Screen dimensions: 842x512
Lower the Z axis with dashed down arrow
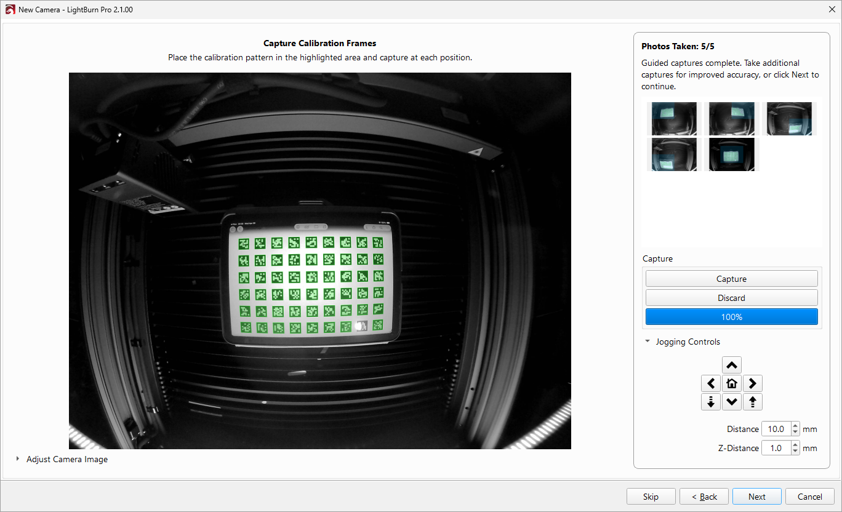click(711, 402)
